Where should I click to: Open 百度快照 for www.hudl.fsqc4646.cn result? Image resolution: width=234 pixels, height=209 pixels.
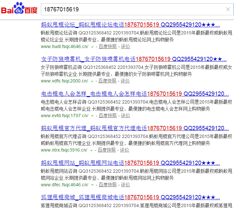(x=108, y=46)
